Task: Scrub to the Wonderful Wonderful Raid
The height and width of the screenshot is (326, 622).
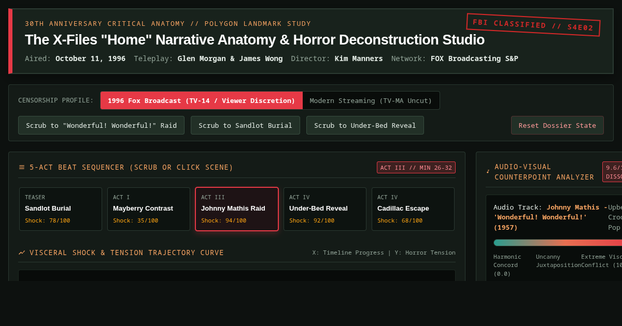Action: (x=101, y=125)
